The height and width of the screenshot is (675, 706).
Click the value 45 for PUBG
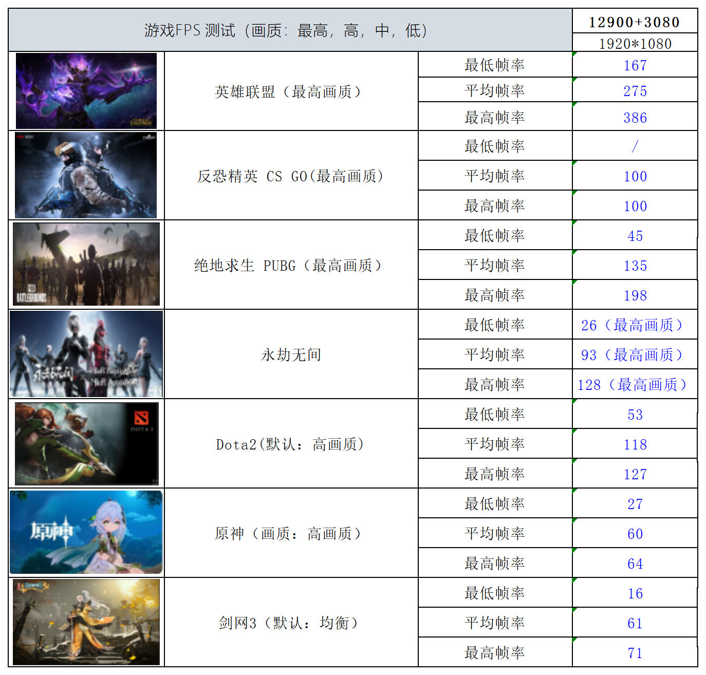click(x=635, y=235)
